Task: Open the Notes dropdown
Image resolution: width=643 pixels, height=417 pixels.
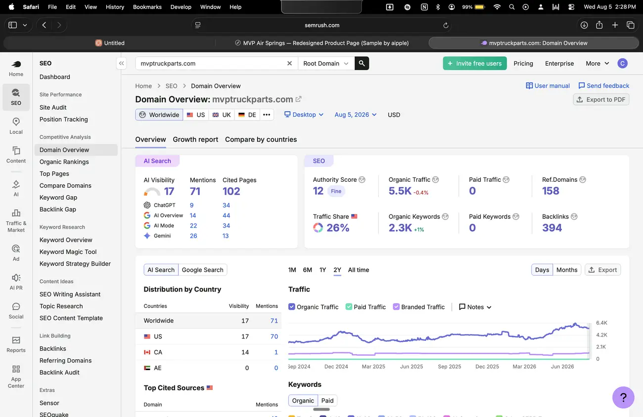Action: 475,307
